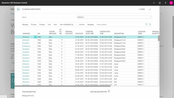
Task: Select SIMPLE 1 location in first row
Action: (141, 37)
